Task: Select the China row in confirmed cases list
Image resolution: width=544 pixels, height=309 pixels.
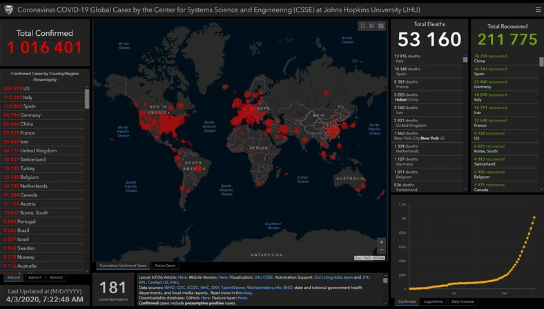Action: point(43,124)
